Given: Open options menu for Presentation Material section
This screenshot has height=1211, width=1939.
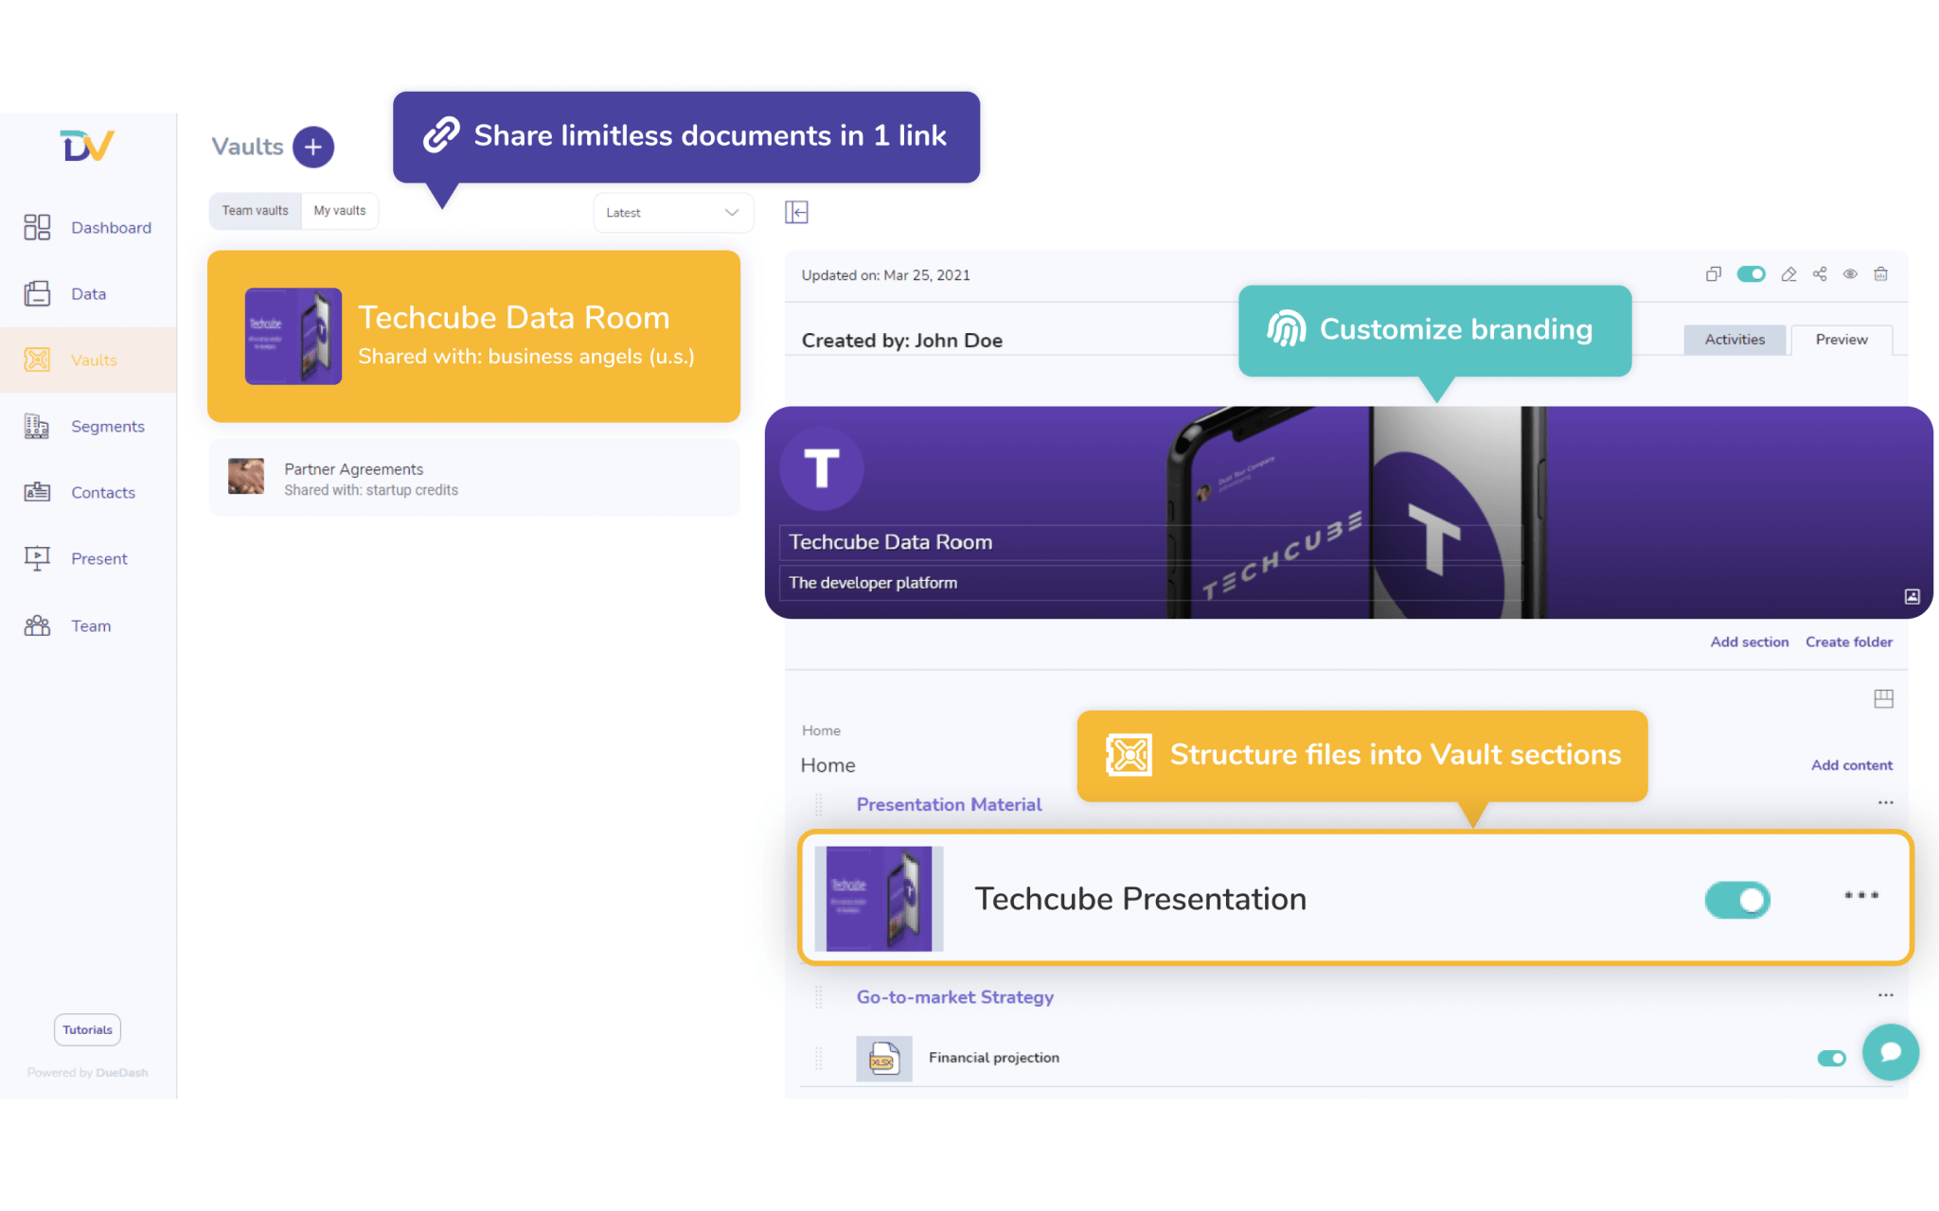Looking at the screenshot, I should [x=1884, y=802].
